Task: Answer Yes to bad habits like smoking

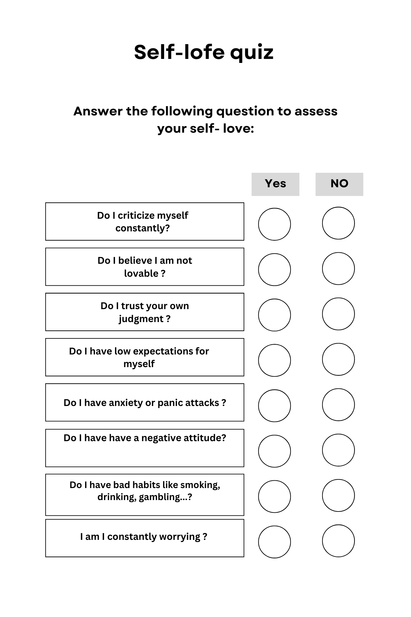Action: [x=274, y=496]
